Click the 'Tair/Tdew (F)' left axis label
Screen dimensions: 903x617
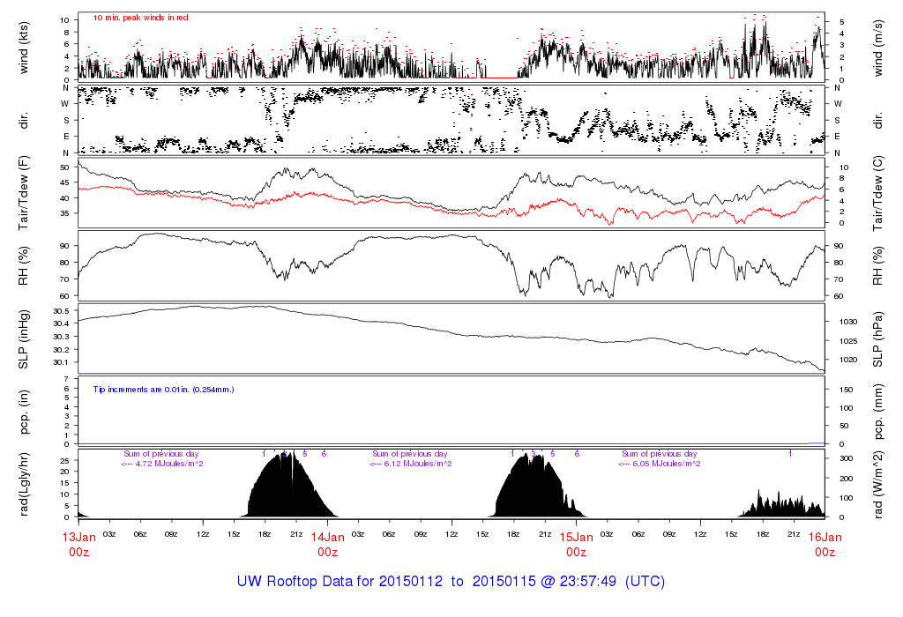(x=24, y=194)
